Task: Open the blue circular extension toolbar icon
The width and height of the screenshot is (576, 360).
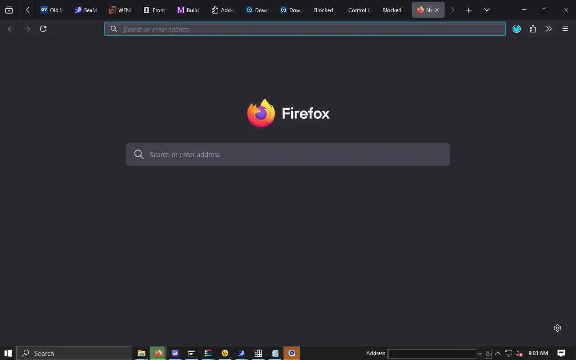Action: 517,29
